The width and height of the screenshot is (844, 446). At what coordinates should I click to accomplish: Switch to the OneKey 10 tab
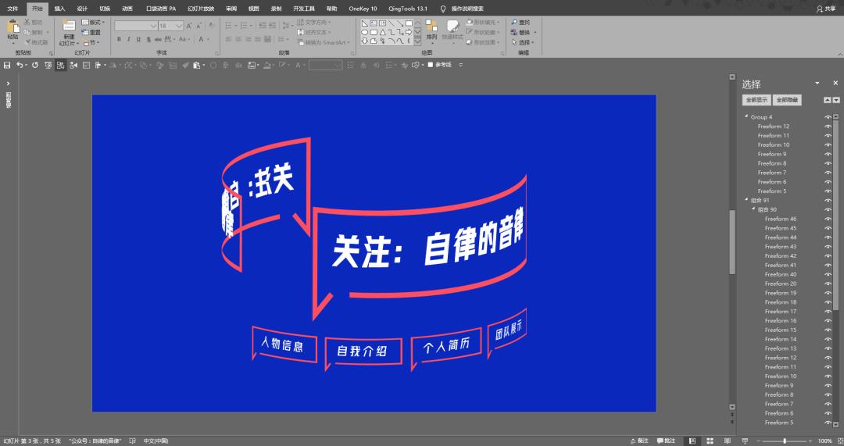tap(363, 9)
